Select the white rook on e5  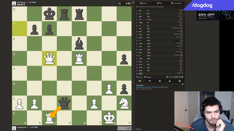79,58
